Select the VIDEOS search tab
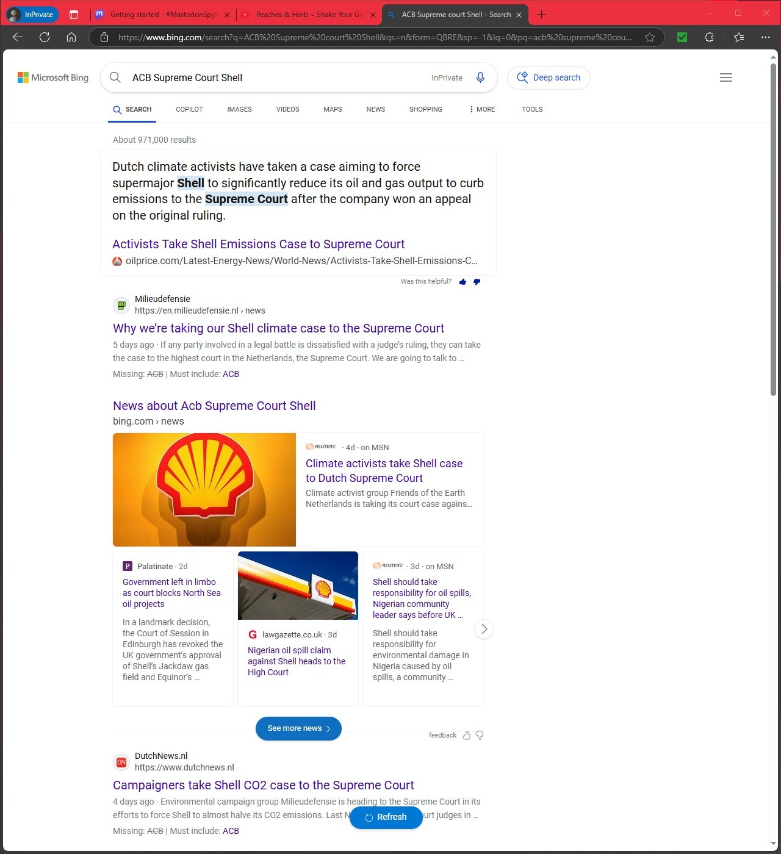Image resolution: width=781 pixels, height=854 pixels. [x=287, y=109]
